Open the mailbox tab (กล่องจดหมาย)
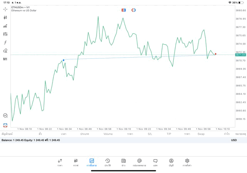Screen dimensions: 247x173 139,162
